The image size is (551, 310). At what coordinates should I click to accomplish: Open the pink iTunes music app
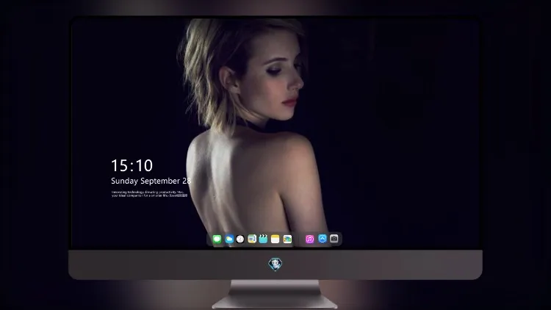[x=309, y=239]
